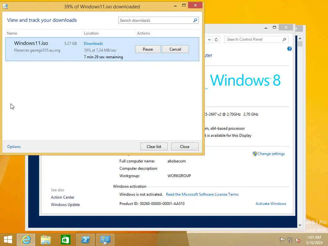
Task: Open Windows Store from taskbar
Action: pos(65,240)
